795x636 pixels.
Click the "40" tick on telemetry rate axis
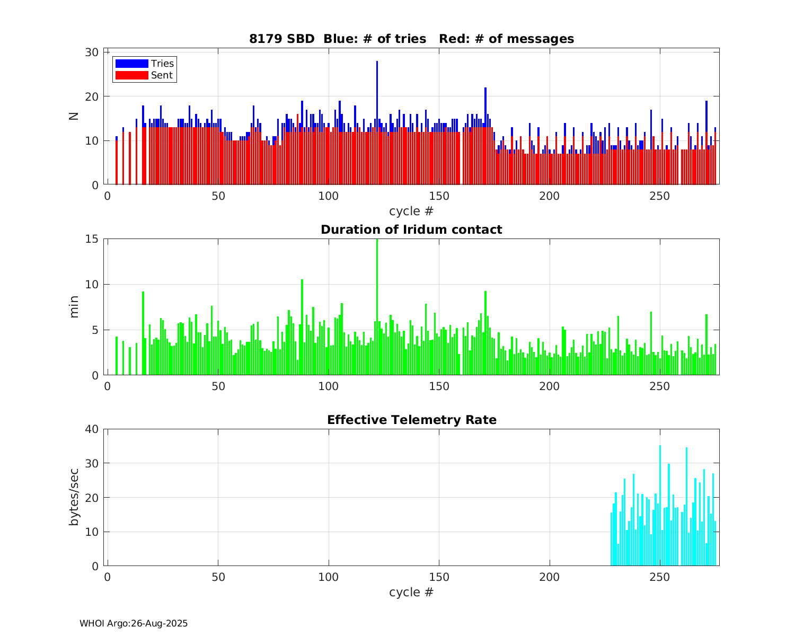[x=92, y=429]
